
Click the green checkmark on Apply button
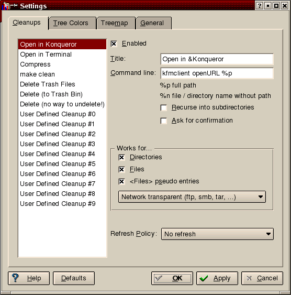[x=204, y=278]
